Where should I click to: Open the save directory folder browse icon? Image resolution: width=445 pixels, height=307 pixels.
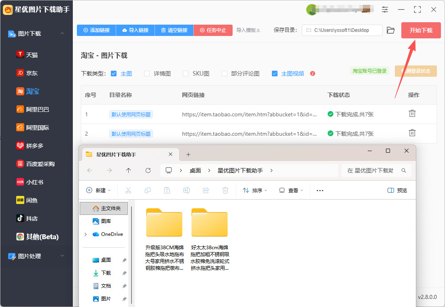tap(390, 30)
